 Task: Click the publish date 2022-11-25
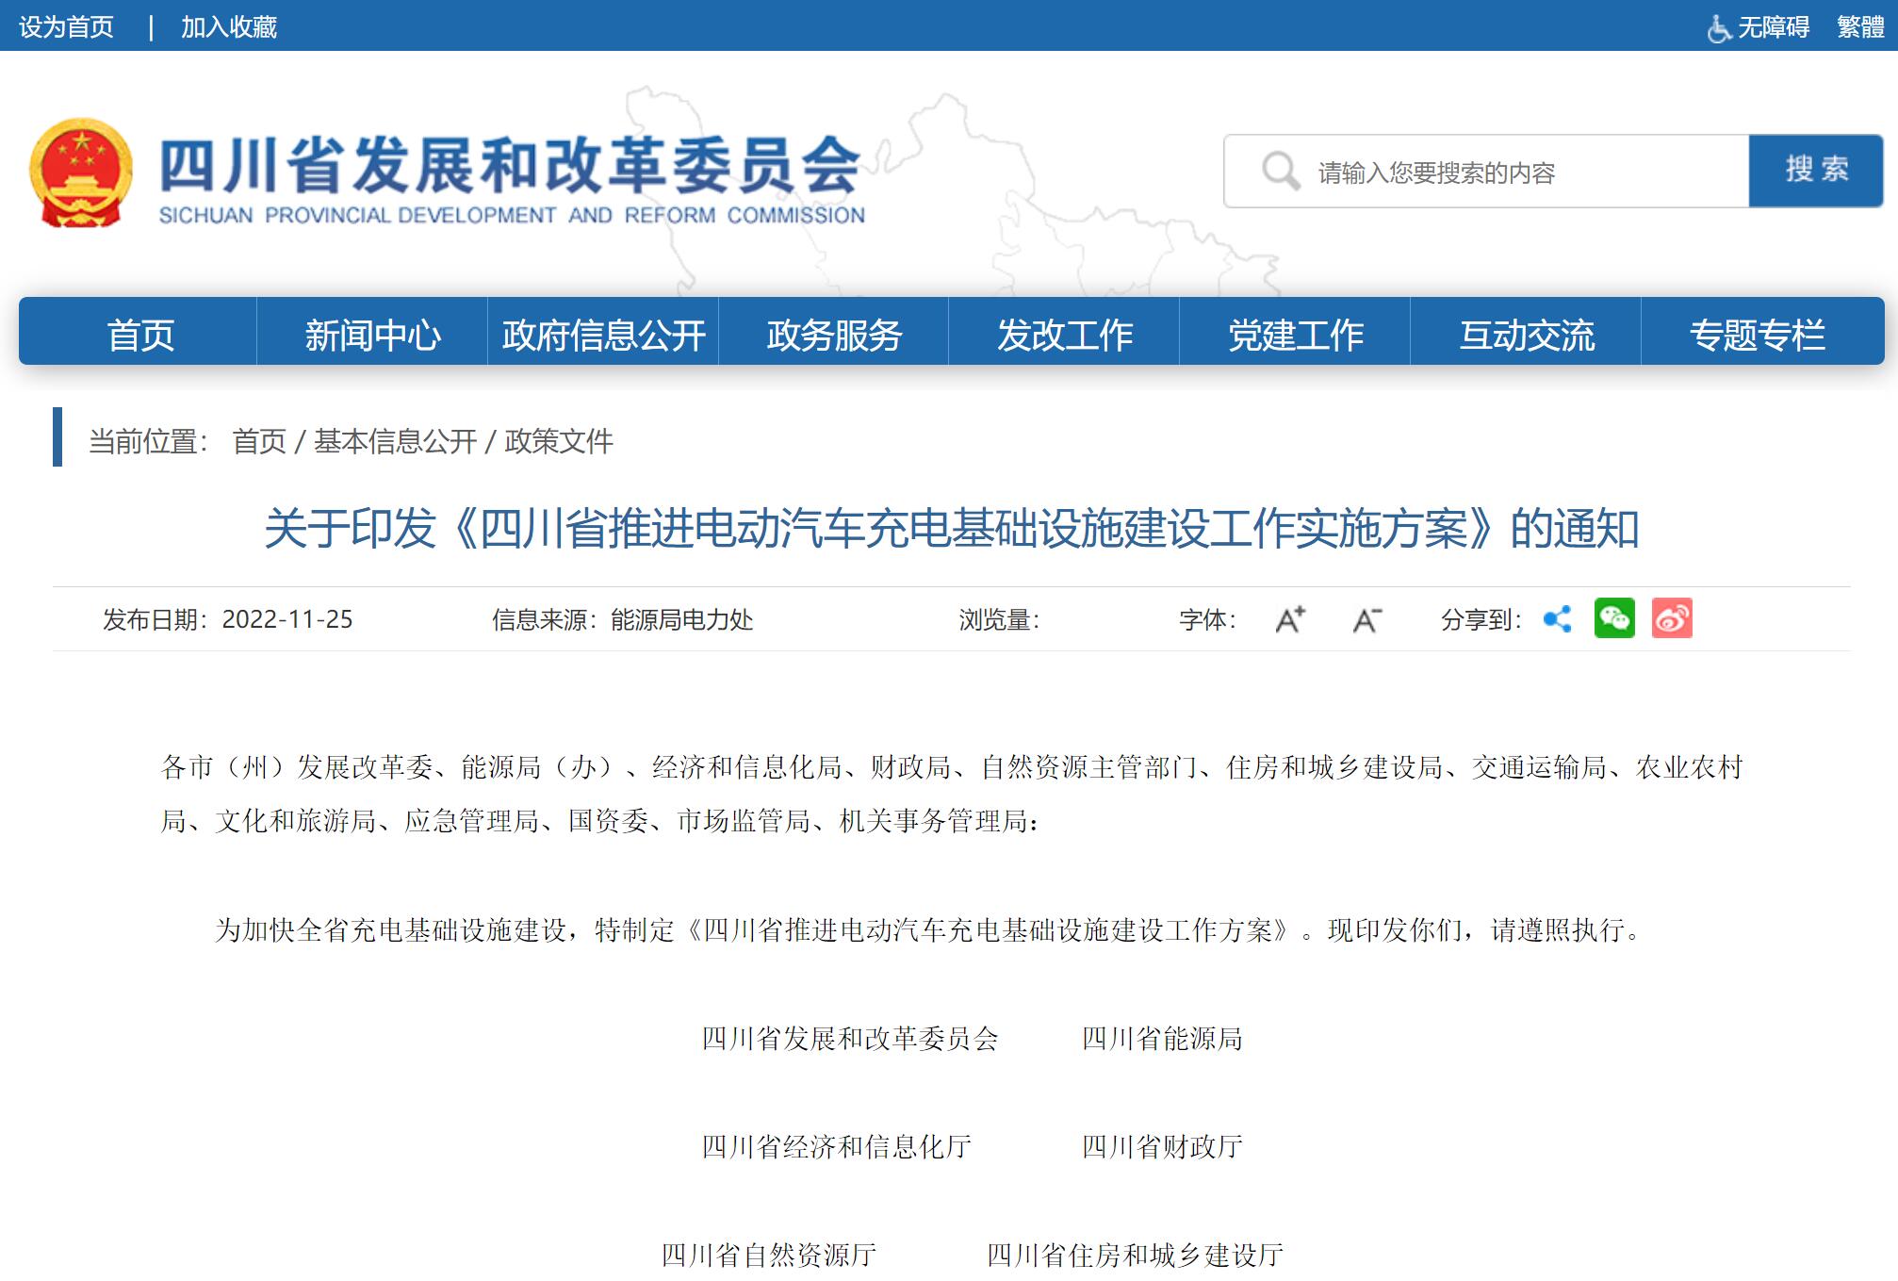tap(287, 619)
